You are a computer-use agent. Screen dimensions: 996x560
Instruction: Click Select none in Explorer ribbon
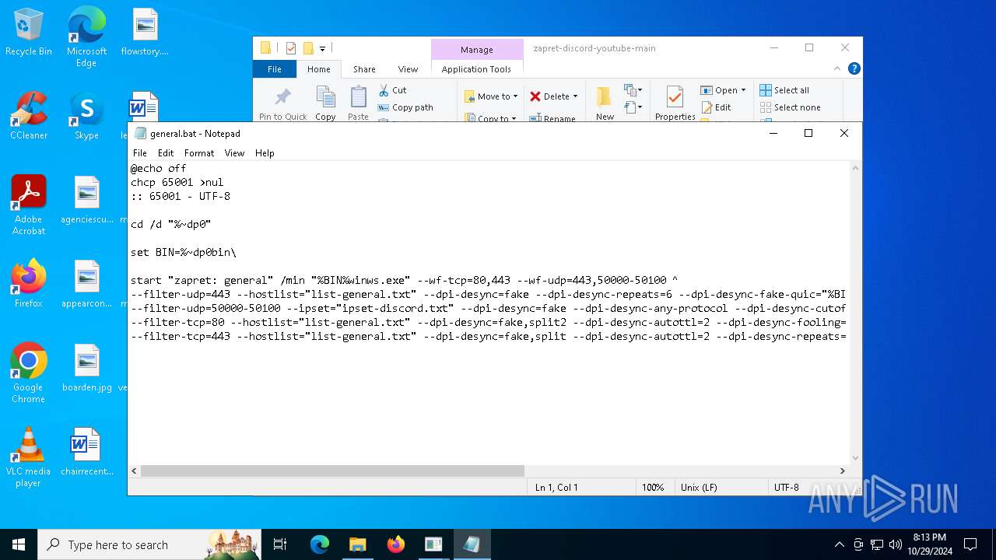(x=790, y=107)
